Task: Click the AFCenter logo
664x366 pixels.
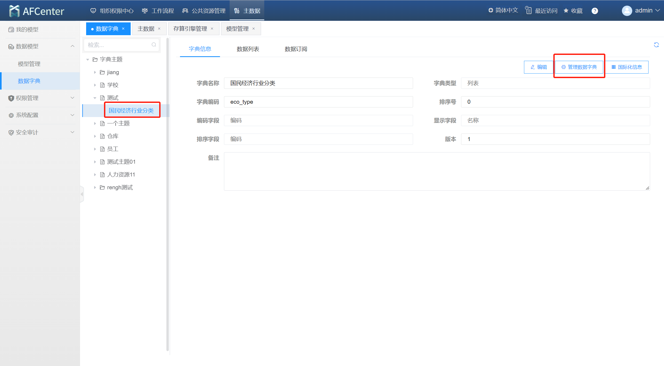Action: pos(37,11)
